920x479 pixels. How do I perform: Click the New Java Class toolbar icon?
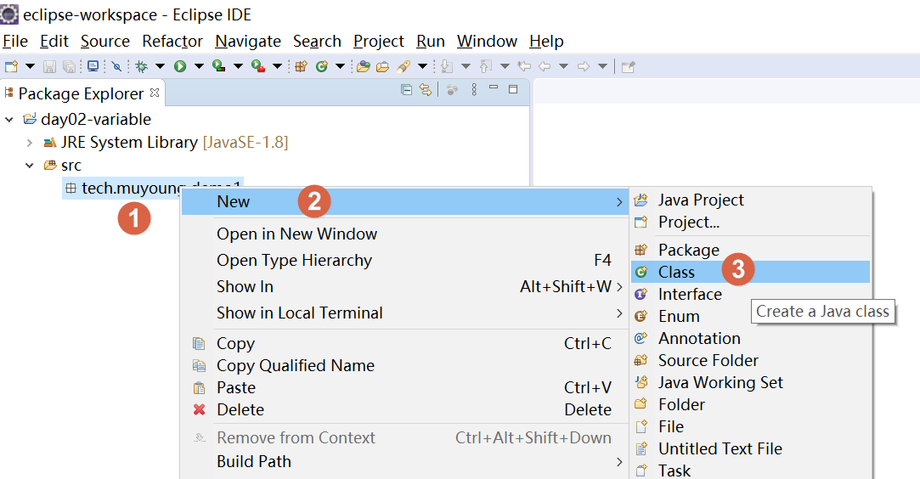322,66
